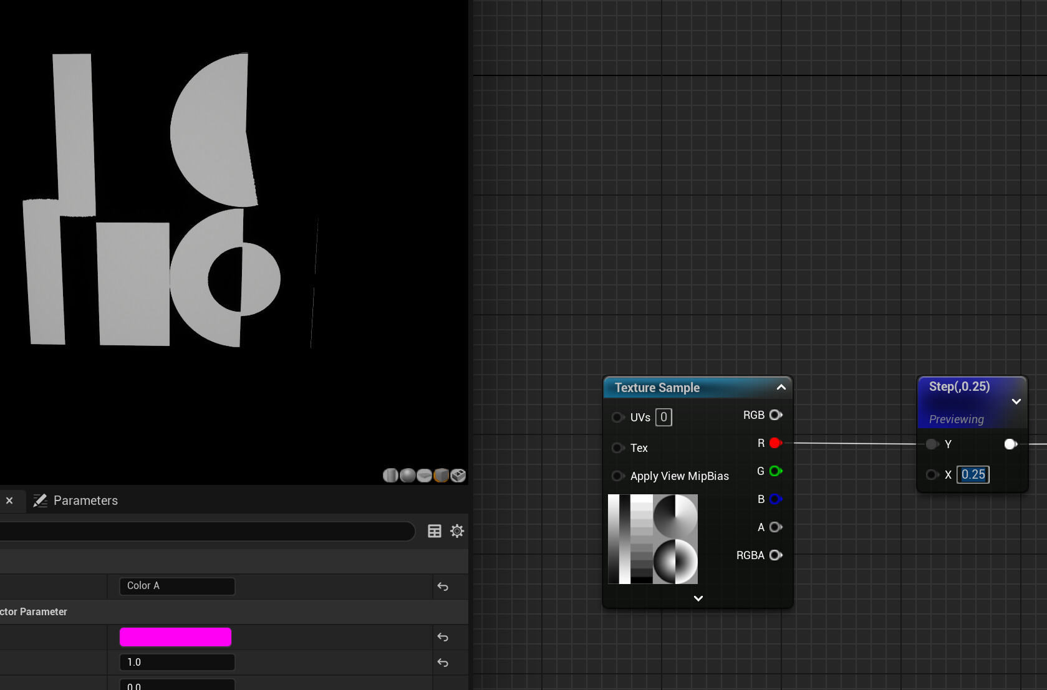Select the cube preview mesh icon

point(441,476)
